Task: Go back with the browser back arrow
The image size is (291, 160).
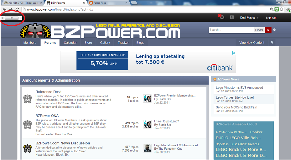Action: (x=5, y=9)
